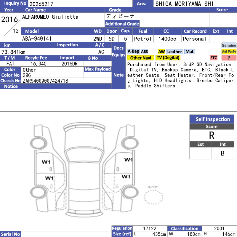This screenshot has width=237, height=237.
Task: Click model code ABA-940141
Action: (x=37, y=39)
